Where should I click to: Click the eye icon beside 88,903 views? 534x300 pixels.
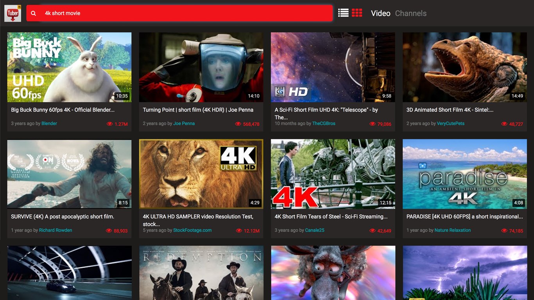point(109,231)
